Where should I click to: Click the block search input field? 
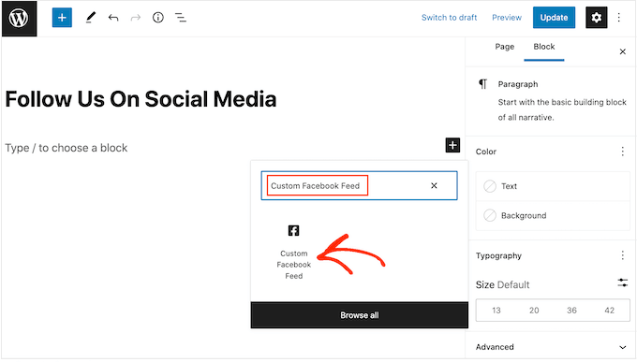359,185
